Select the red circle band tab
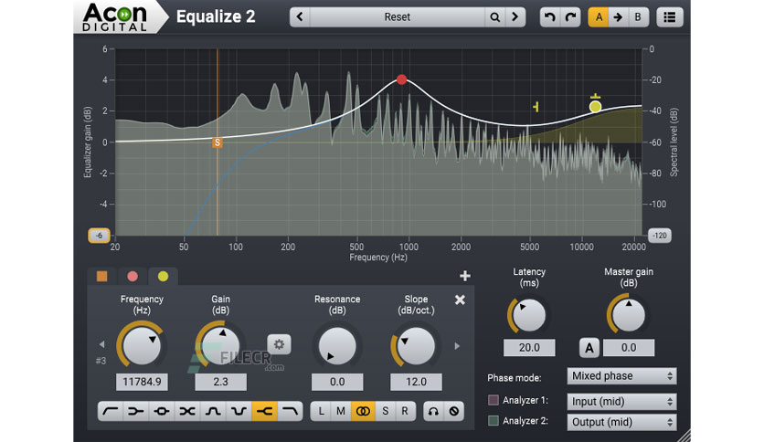Image resolution: width=764 pixels, height=442 pixels. [x=132, y=277]
